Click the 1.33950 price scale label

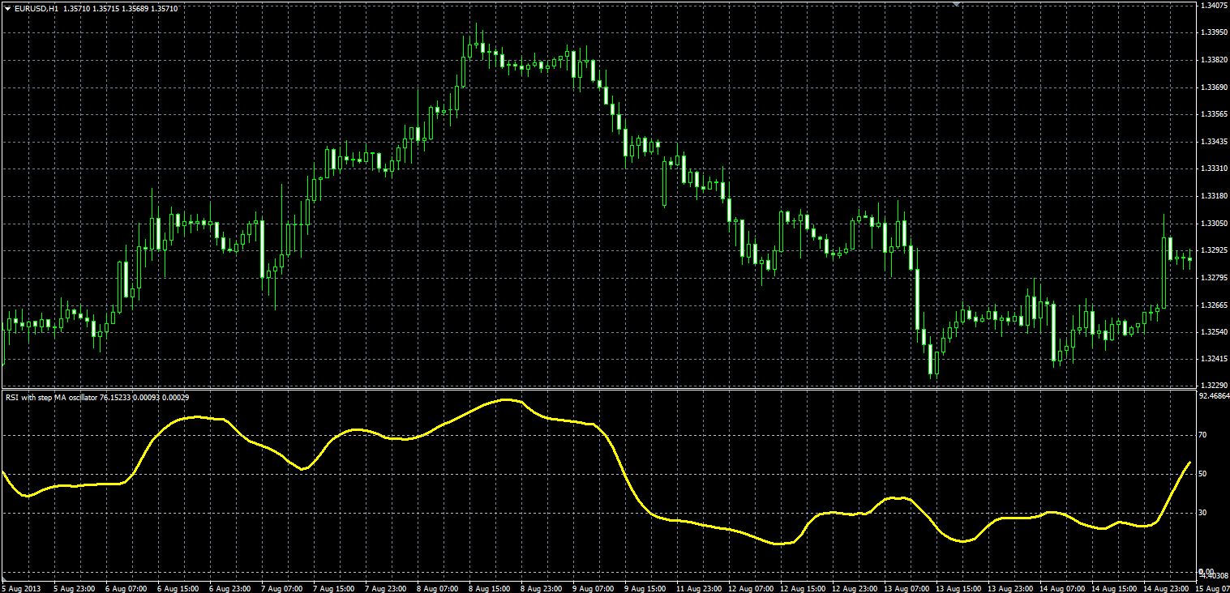tap(1213, 32)
